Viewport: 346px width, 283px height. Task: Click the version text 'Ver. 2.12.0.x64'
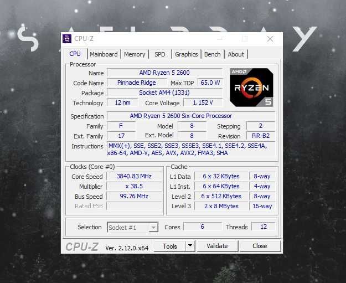127,248
